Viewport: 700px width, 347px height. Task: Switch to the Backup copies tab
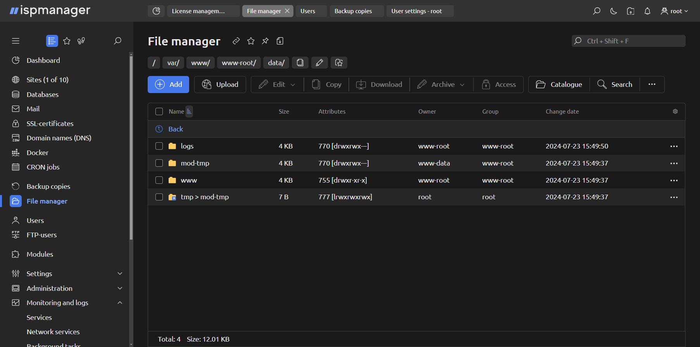click(353, 11)
